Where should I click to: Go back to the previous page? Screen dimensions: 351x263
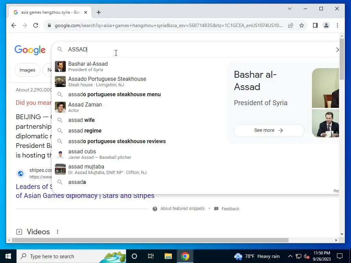[x=14, y=25]
